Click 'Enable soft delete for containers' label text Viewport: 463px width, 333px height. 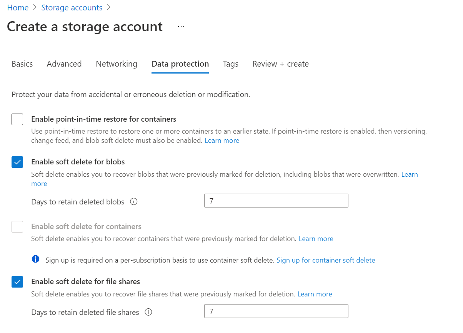coord(87,226)
